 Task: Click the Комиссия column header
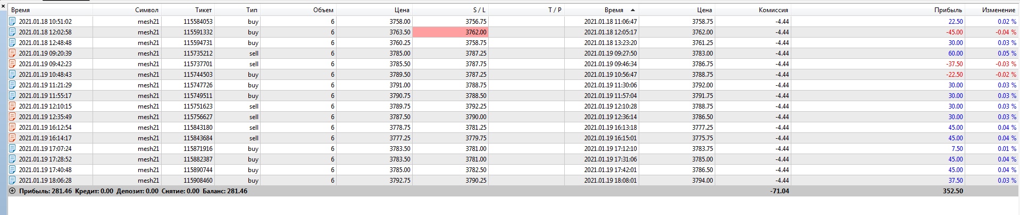click(773, 10)
